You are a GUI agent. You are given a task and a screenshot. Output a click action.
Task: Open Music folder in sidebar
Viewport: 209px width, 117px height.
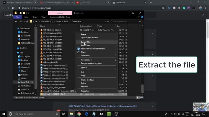tap(24, 71)
